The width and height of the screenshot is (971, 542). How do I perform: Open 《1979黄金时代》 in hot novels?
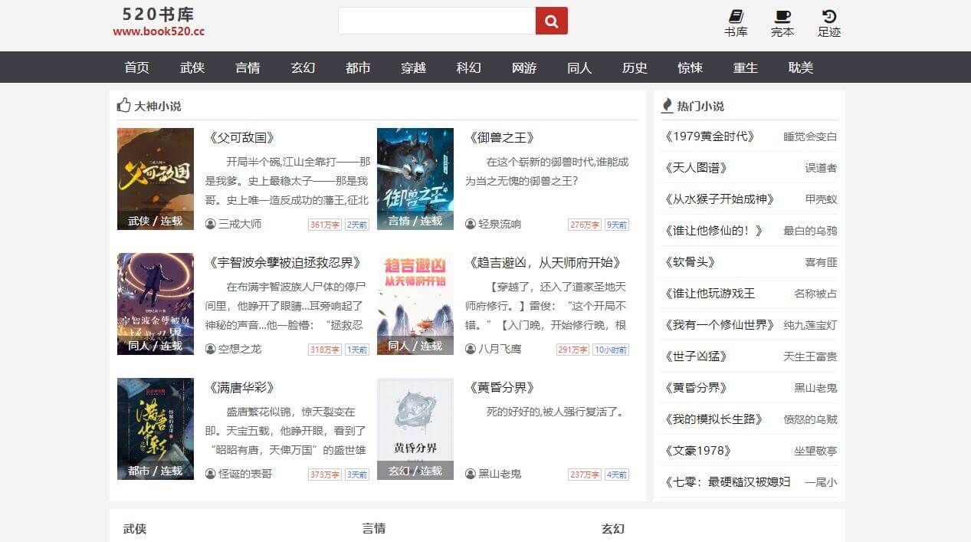coord(710,136)
